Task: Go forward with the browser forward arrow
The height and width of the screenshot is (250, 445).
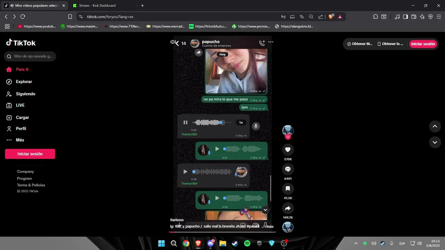Action: coord(14,17)
